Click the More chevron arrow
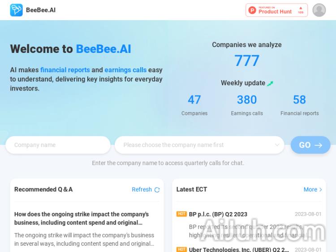The height and width of the screenshot is (252, 336). click(x=321, y=190)
